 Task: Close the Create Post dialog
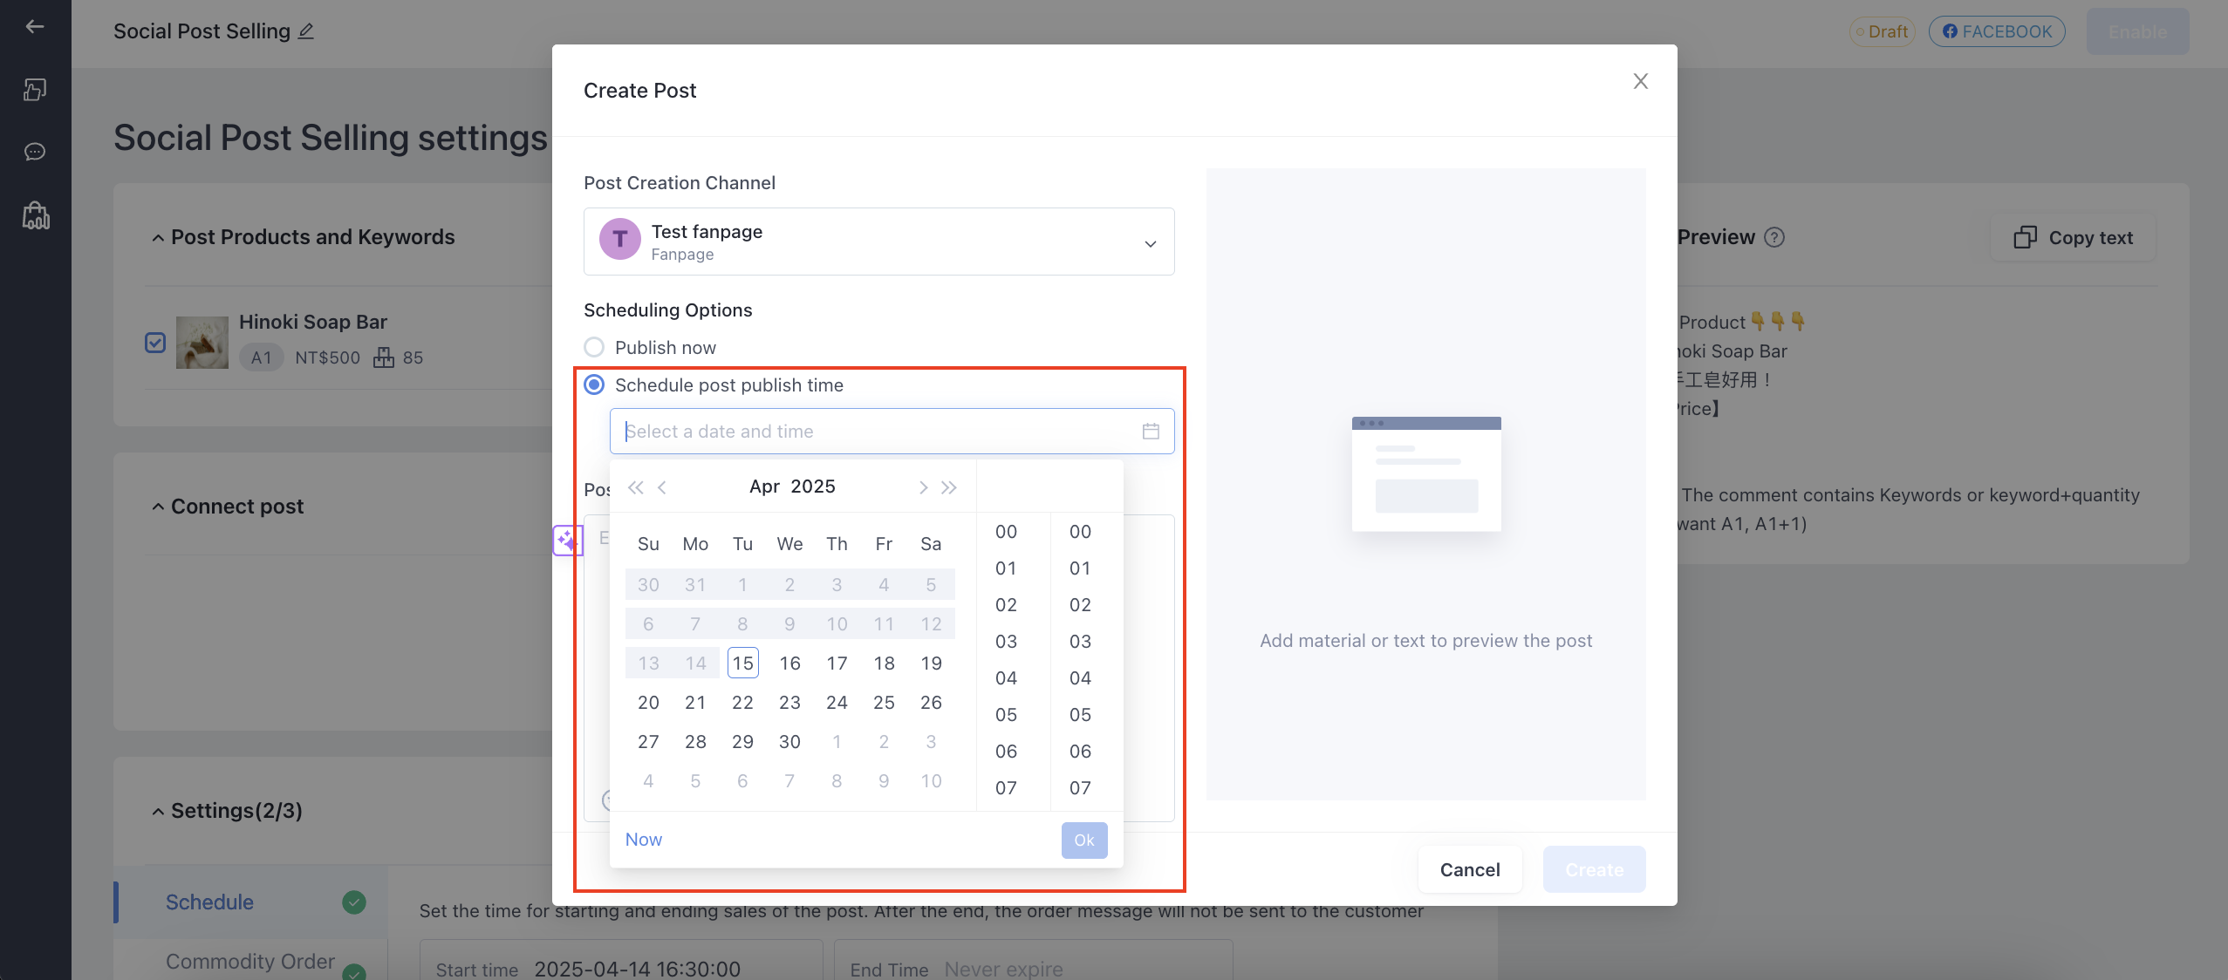click(x=1640, y=81)
